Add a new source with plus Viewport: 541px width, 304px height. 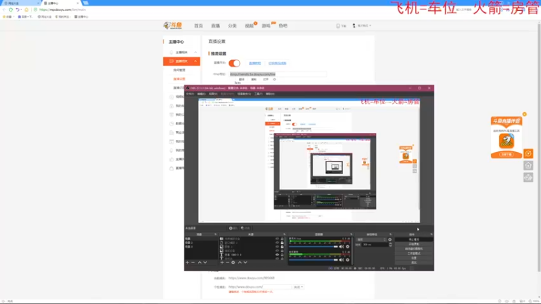coord(222,263)
